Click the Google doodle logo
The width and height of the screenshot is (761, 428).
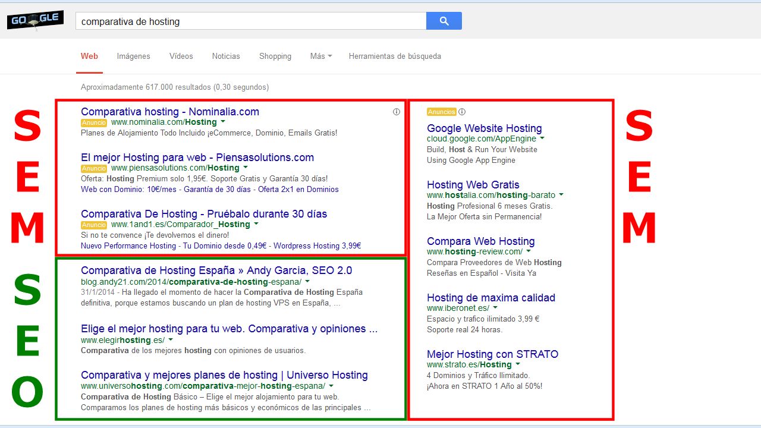[35, 21]
